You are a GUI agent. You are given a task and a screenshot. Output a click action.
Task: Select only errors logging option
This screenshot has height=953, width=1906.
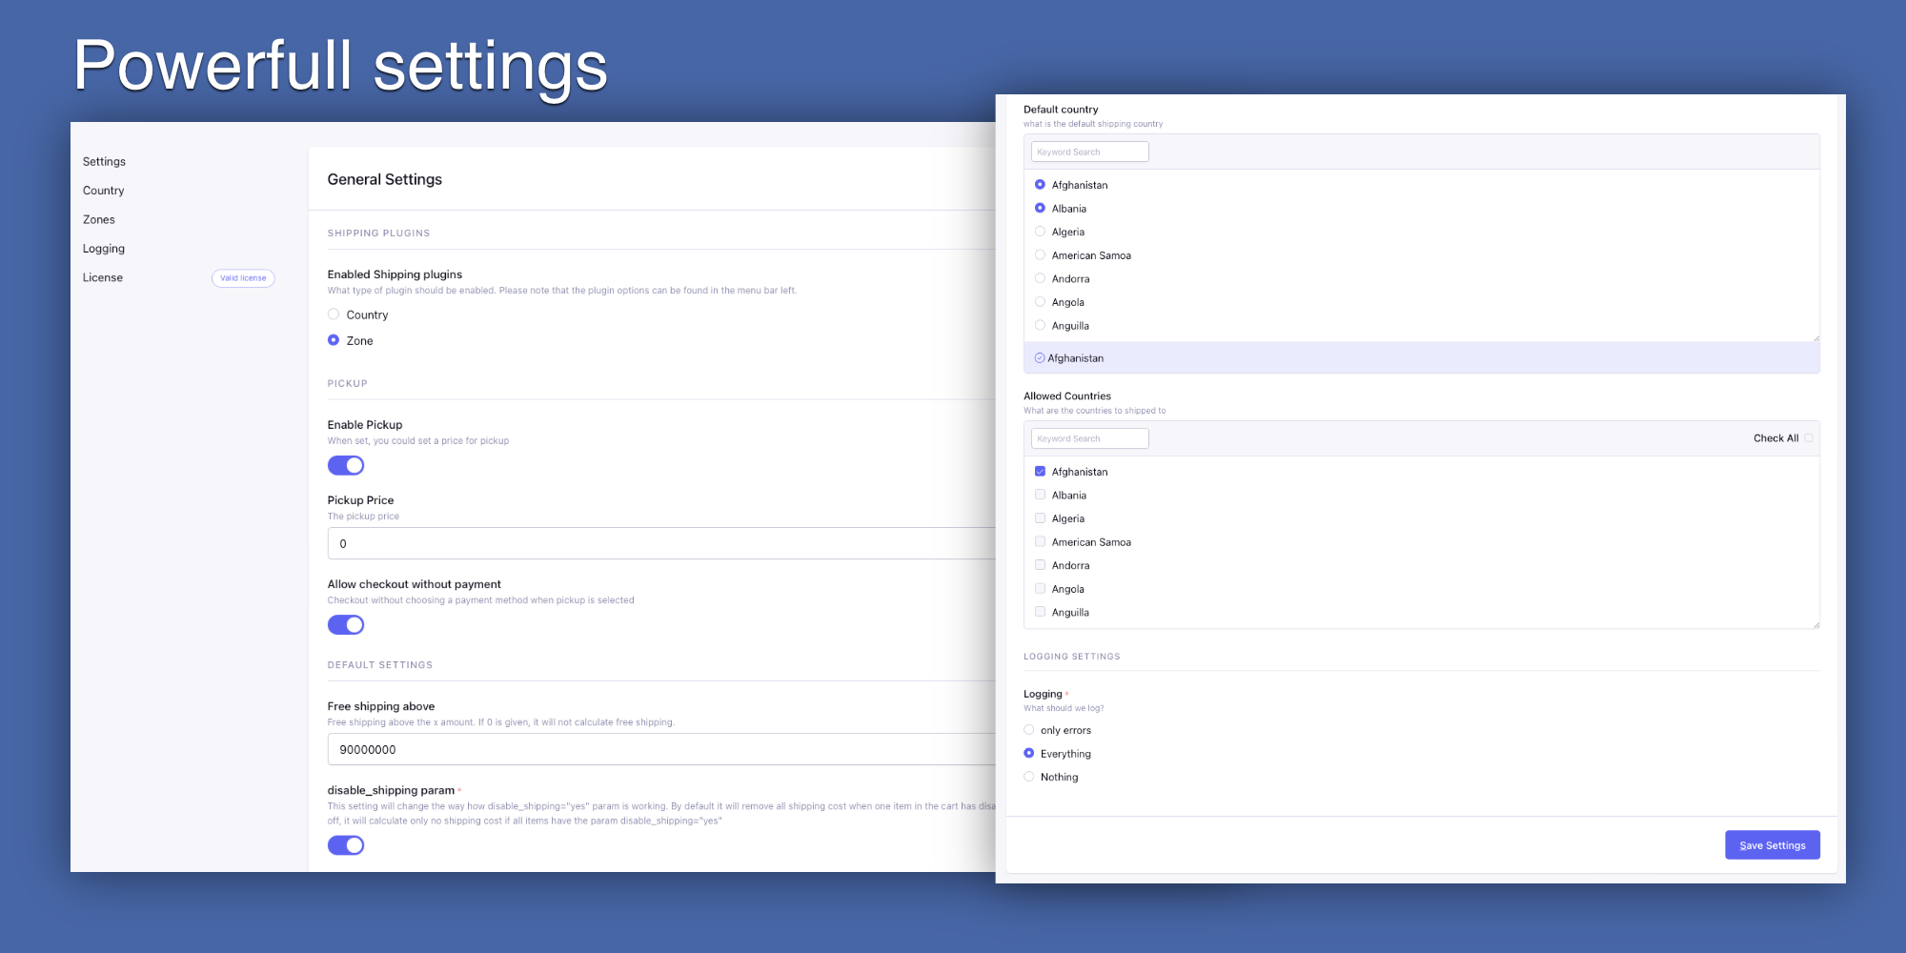tap(1028, 730)
